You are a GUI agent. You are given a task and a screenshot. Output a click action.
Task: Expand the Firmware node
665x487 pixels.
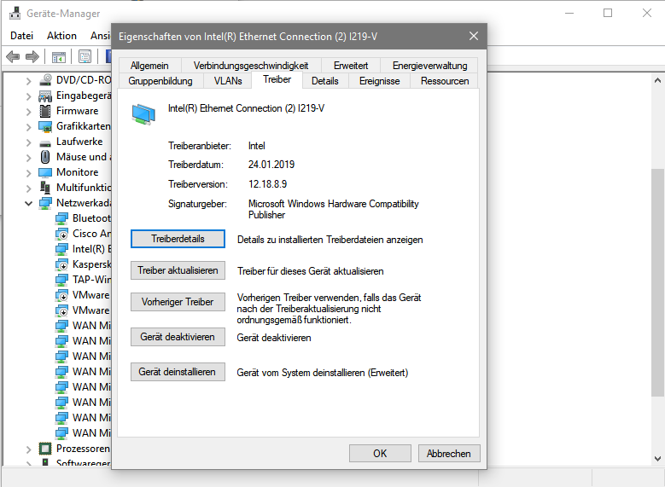(28, 112)
